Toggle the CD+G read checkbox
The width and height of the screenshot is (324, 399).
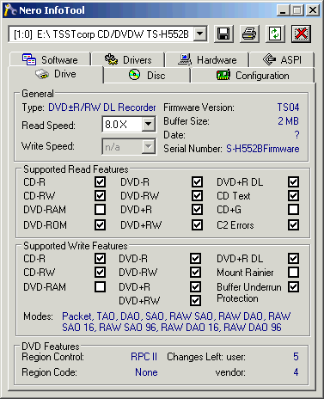[x=293, y=210]
